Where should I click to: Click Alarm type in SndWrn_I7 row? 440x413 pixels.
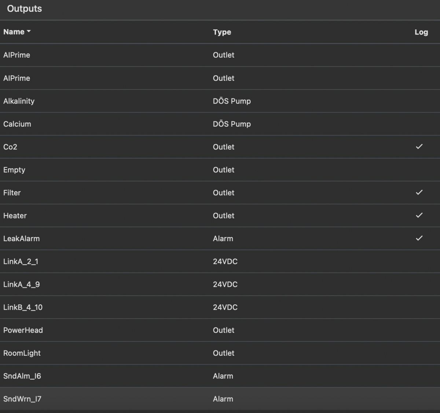coord(223,399)
